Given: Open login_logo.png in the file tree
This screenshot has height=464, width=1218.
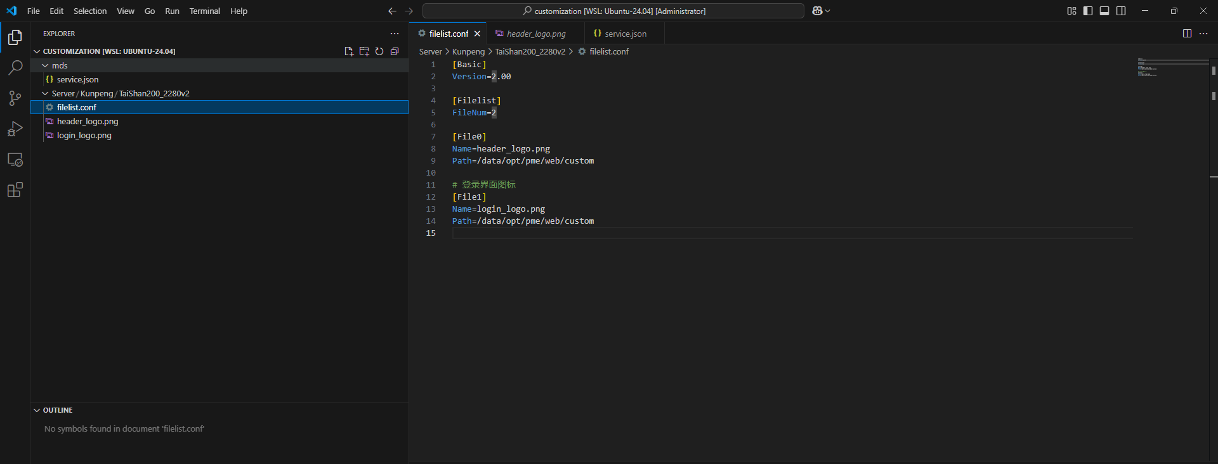Looking at the screenshot, I should pos(84,136).
